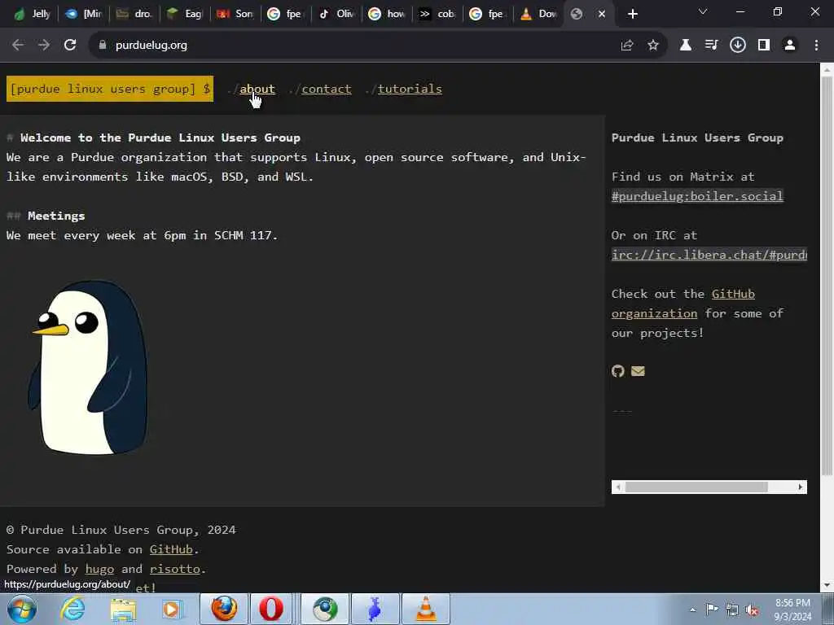Click the page vertical scrollbar down arrow

tap(827, 586)
